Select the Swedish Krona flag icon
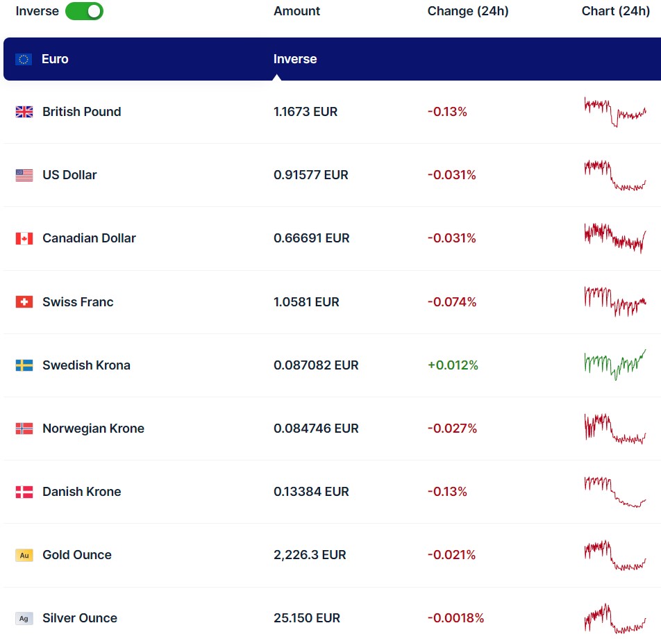 [x=24, y=365]
